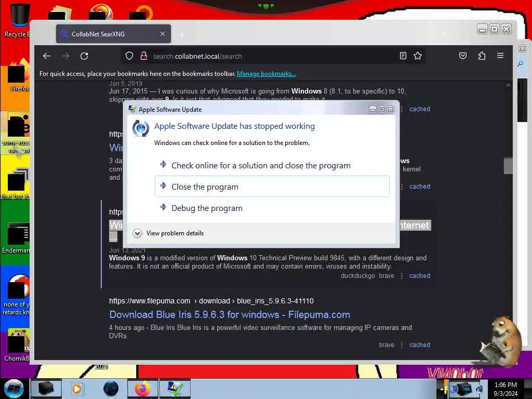Open the Save to Pocket icon
Screen dimensions: 532x399
(463, 56)
